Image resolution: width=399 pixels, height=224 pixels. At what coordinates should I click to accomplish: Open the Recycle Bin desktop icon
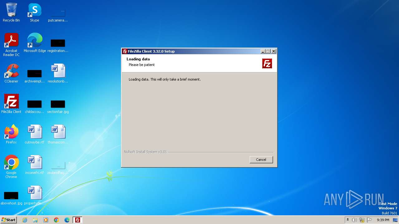[11, 12]
